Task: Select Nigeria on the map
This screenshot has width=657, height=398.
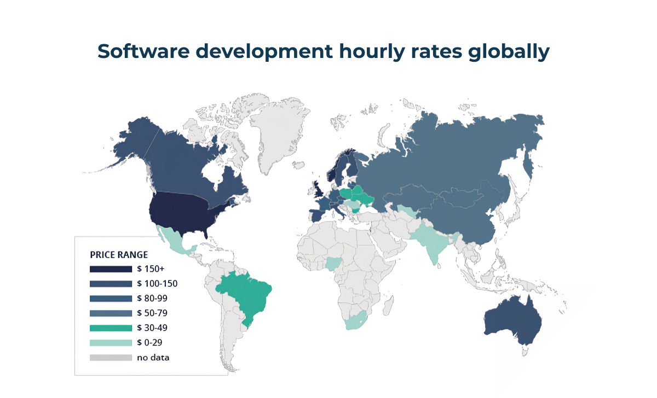Action: click(x=333, y=264)
